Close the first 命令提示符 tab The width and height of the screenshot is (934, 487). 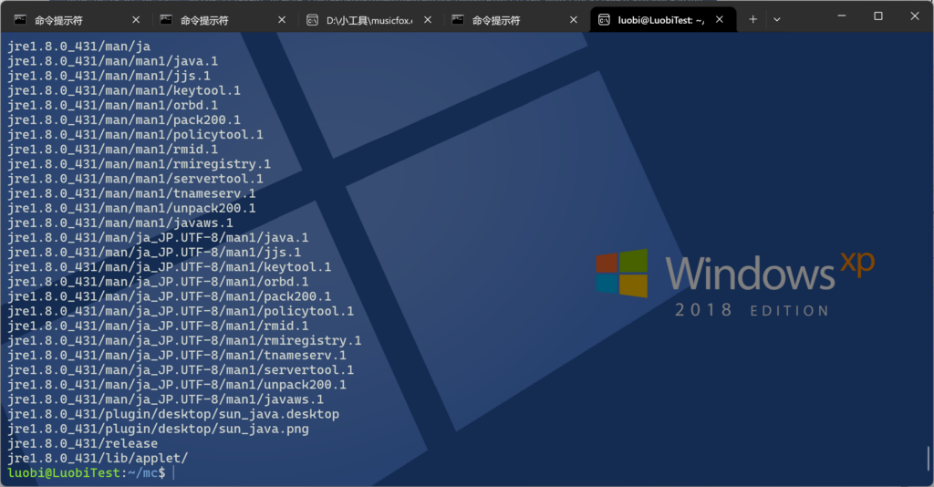point(136,19)
